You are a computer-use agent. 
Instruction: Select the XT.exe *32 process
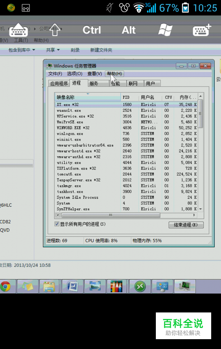(126, 105)
